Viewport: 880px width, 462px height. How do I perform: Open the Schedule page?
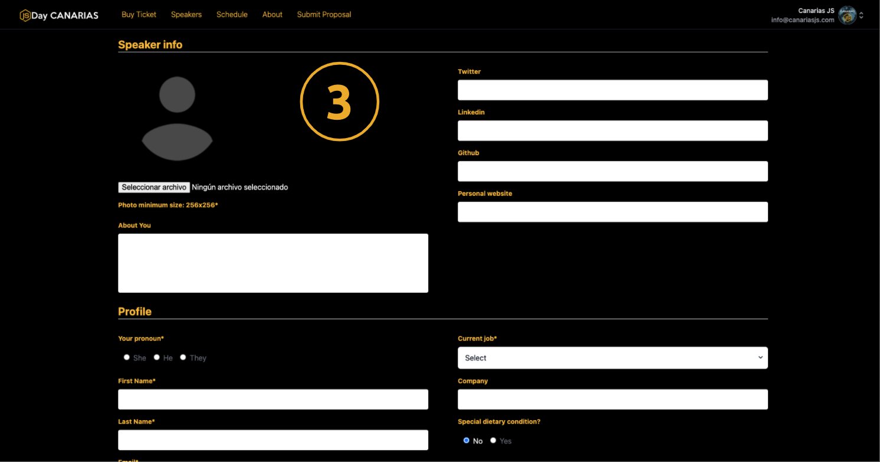[x=232, y=15]
